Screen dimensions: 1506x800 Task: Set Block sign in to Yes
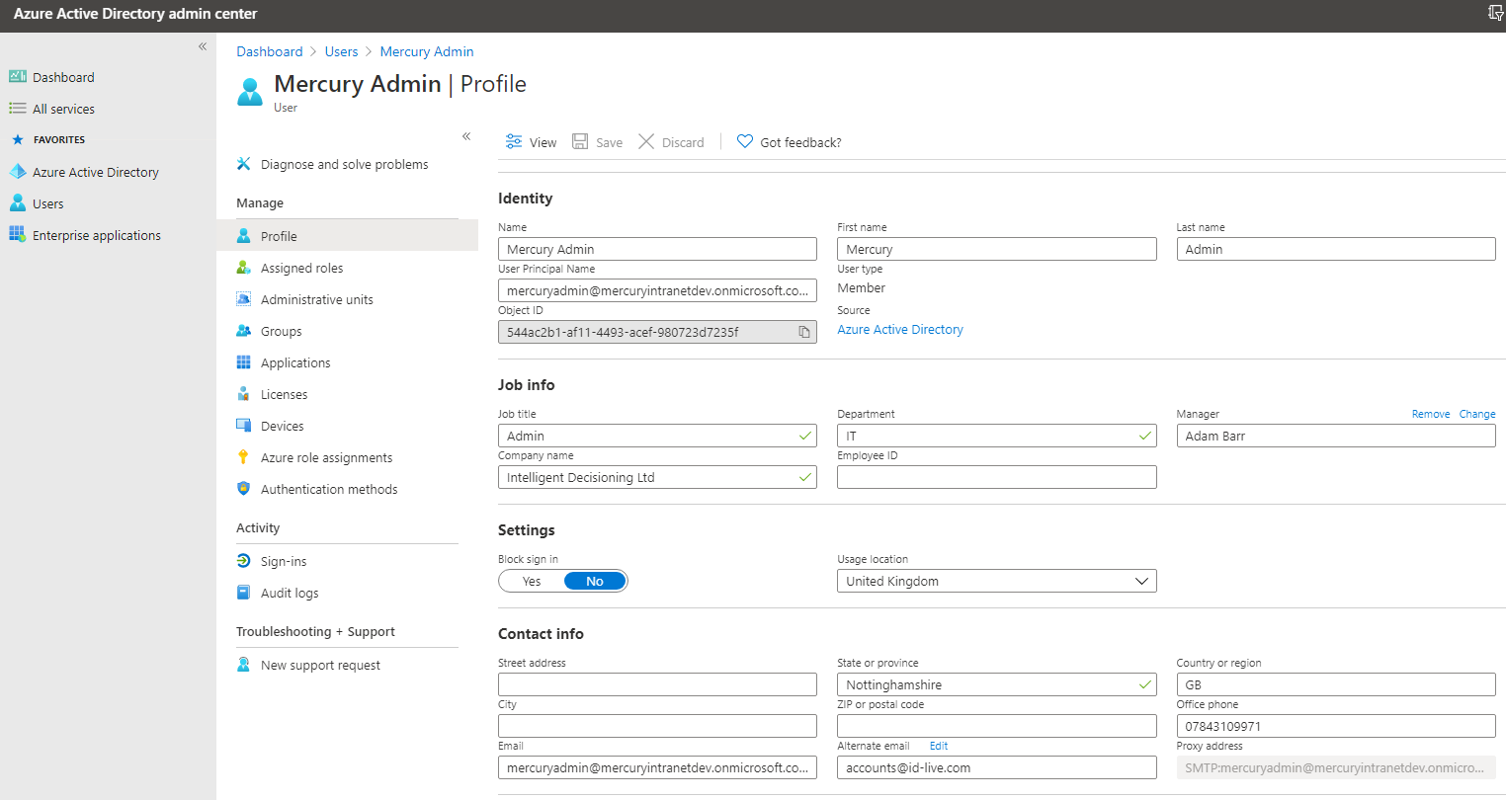point(532,581)
